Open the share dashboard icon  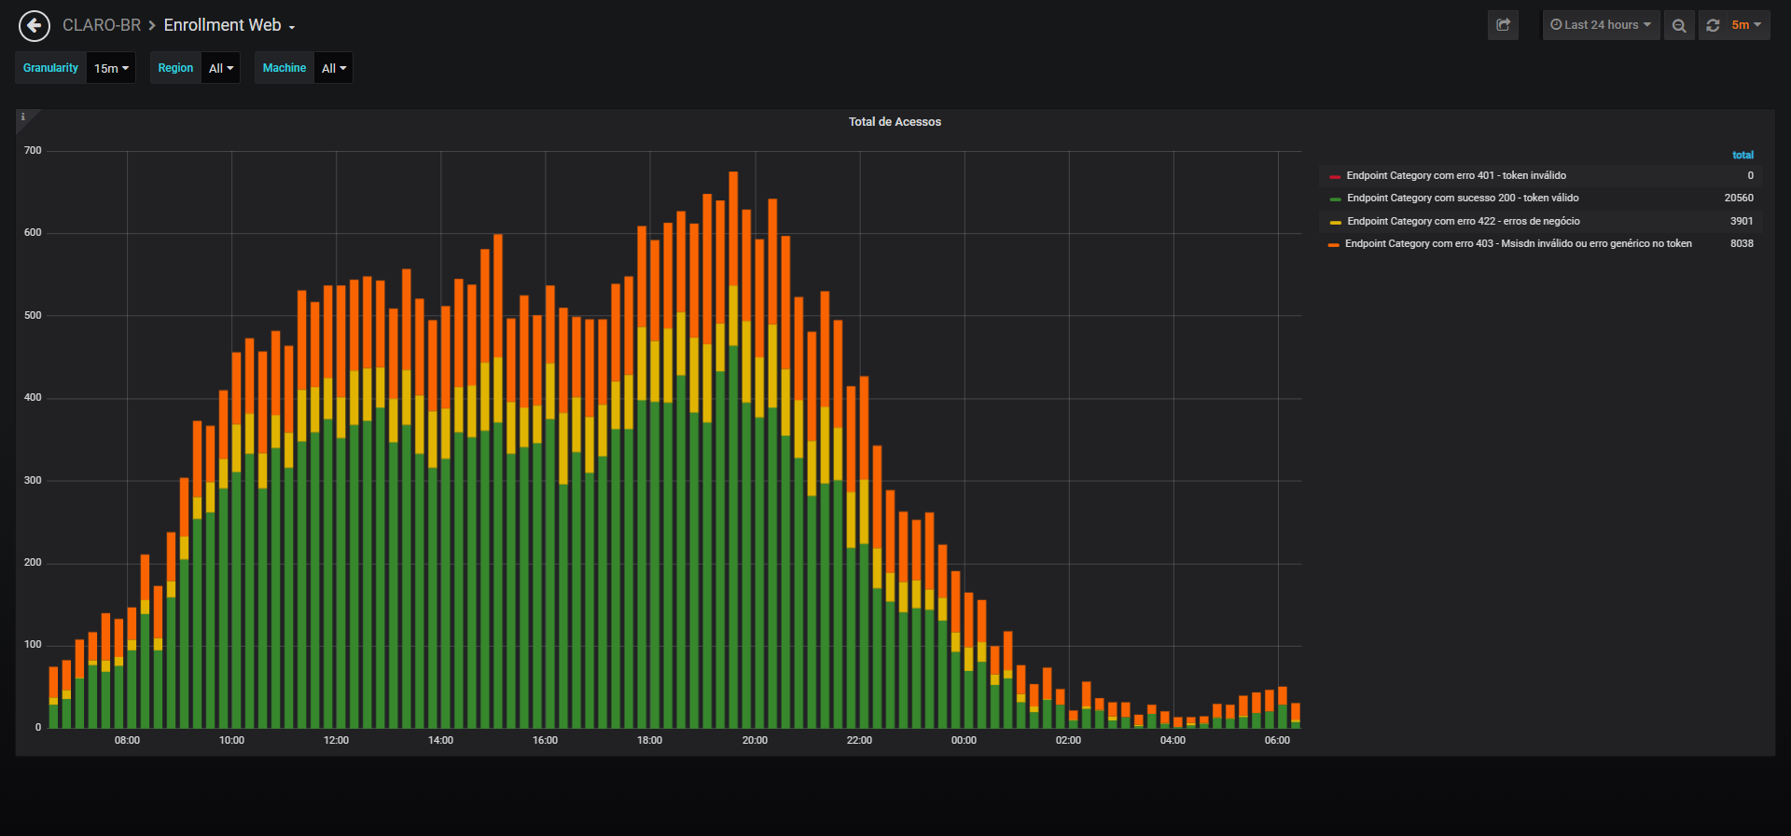[x=1503, y=25]
